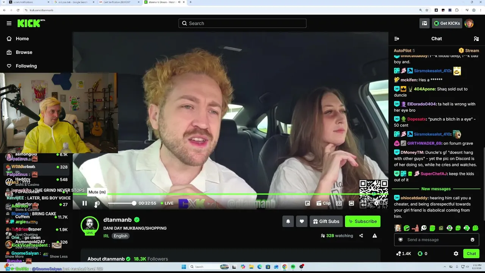The height and width of the screenshot is (273, 485).
Task: Open the Chrome browser menu
Action: [x=480, y=10]
